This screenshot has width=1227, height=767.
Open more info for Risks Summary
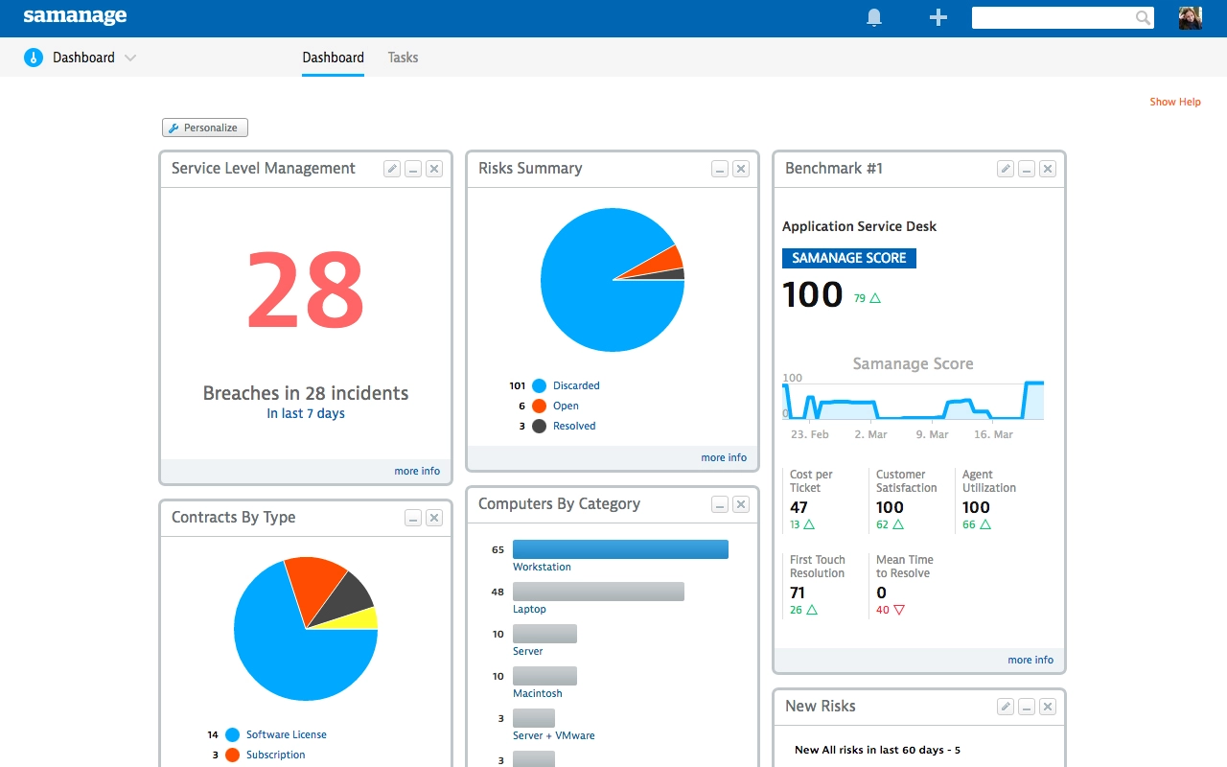coord(724,457)
